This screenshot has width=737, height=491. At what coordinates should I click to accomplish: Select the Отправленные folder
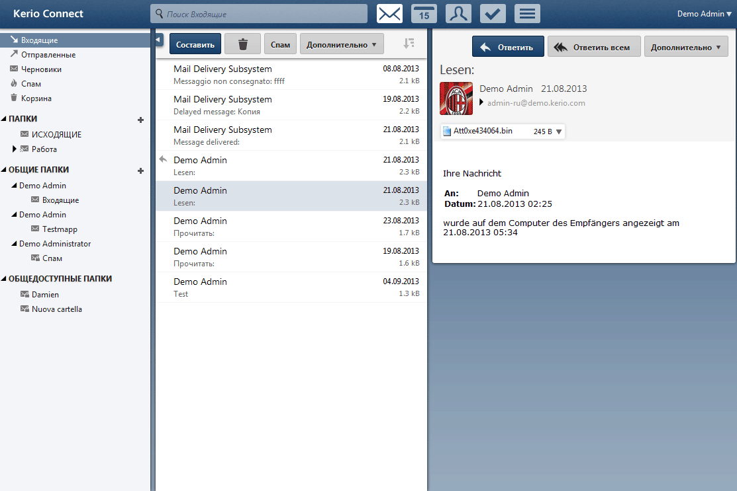click(48, 55)
